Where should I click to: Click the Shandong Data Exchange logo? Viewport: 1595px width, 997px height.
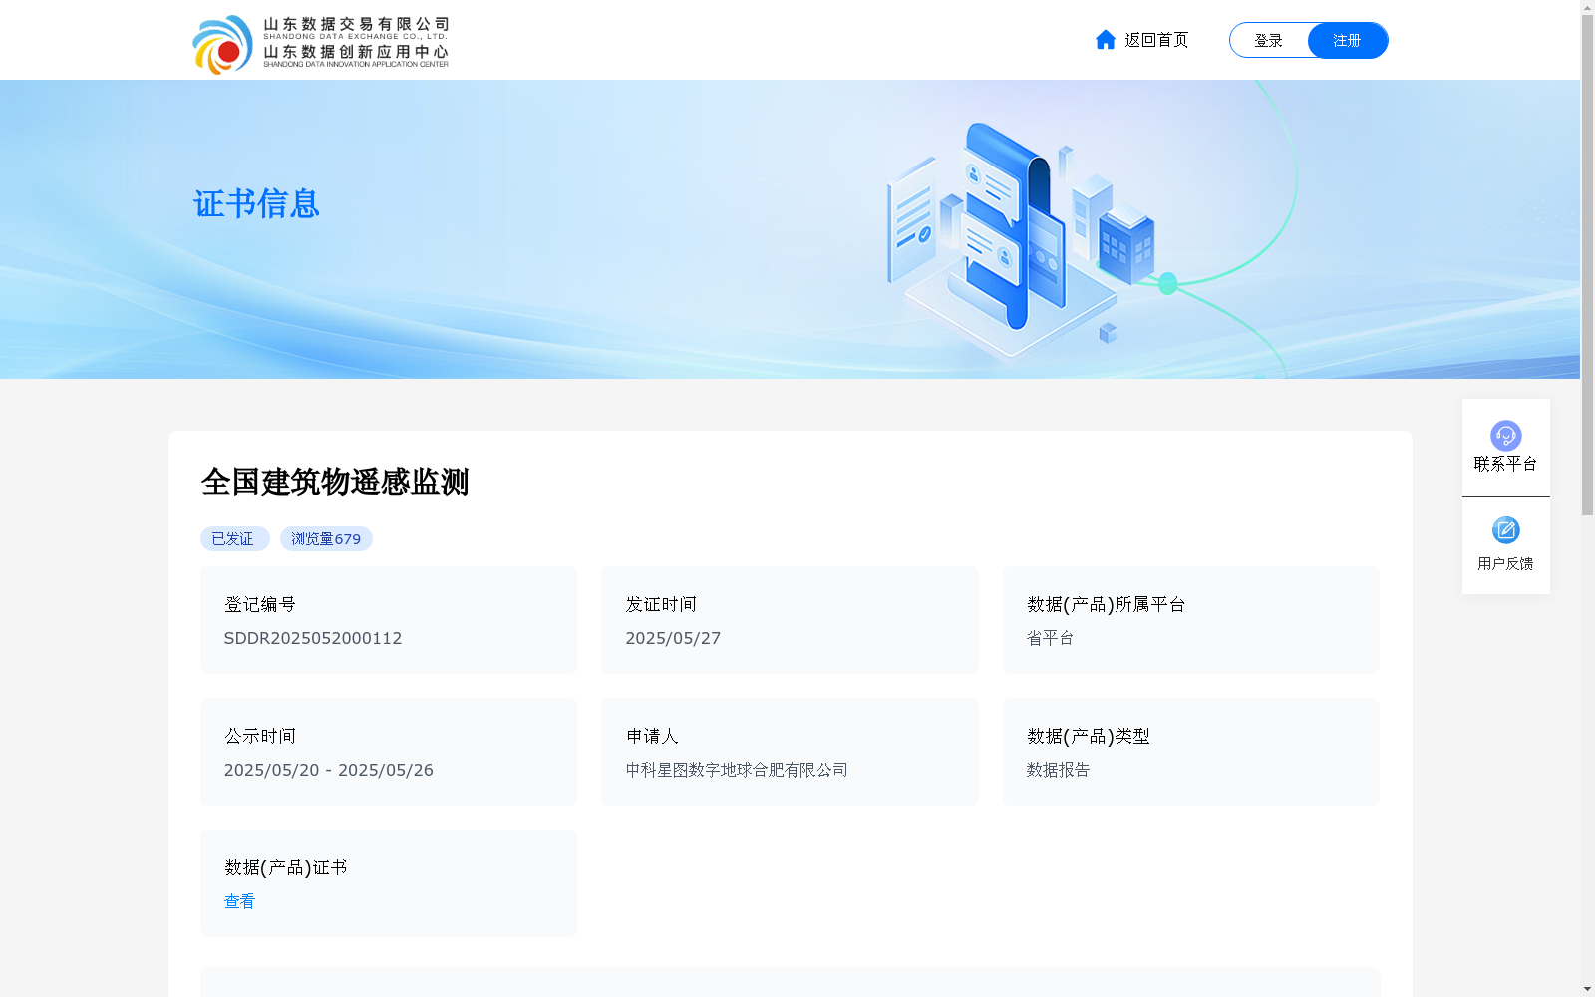coord(320,44)
